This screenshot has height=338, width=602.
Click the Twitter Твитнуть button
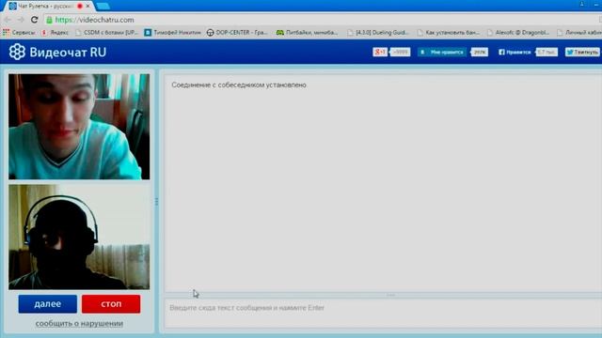point(582,53)
